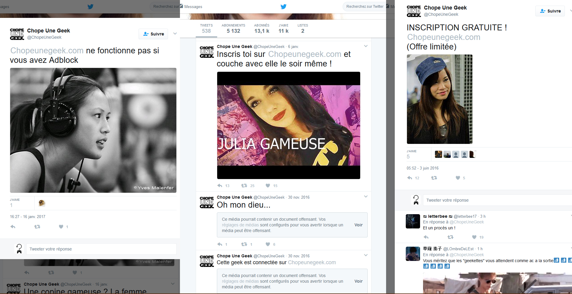
Task: Like the Julia Gameuse tweet with heart icon
Action: (x=268, y=186)
